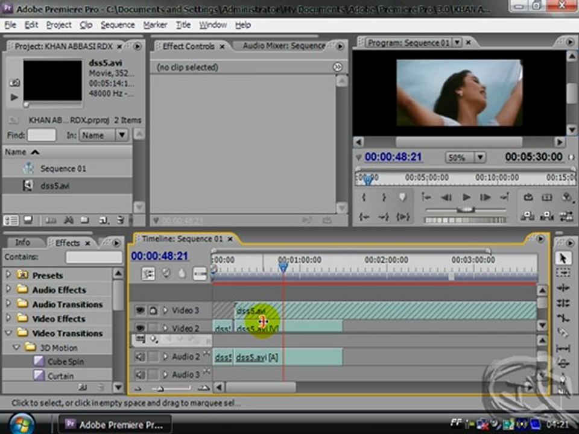The image size is (579, 434).
Task: Go to previous edit point button
Action: pos(426,198)
